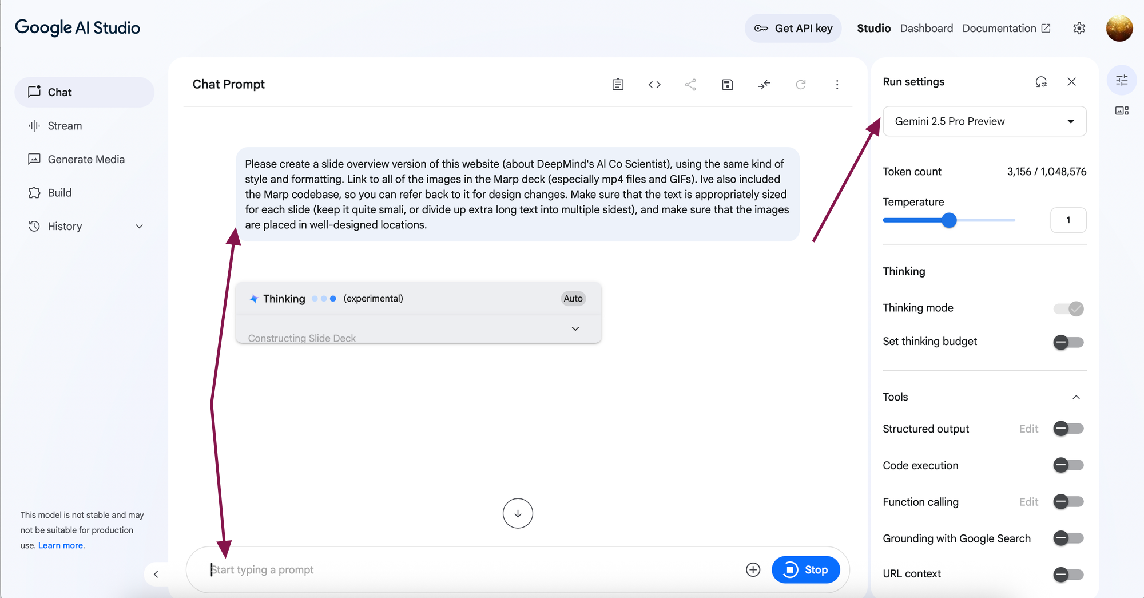Open the Gemini 2.5 Pro Preview model dropdown

click(x=984, y=121)
